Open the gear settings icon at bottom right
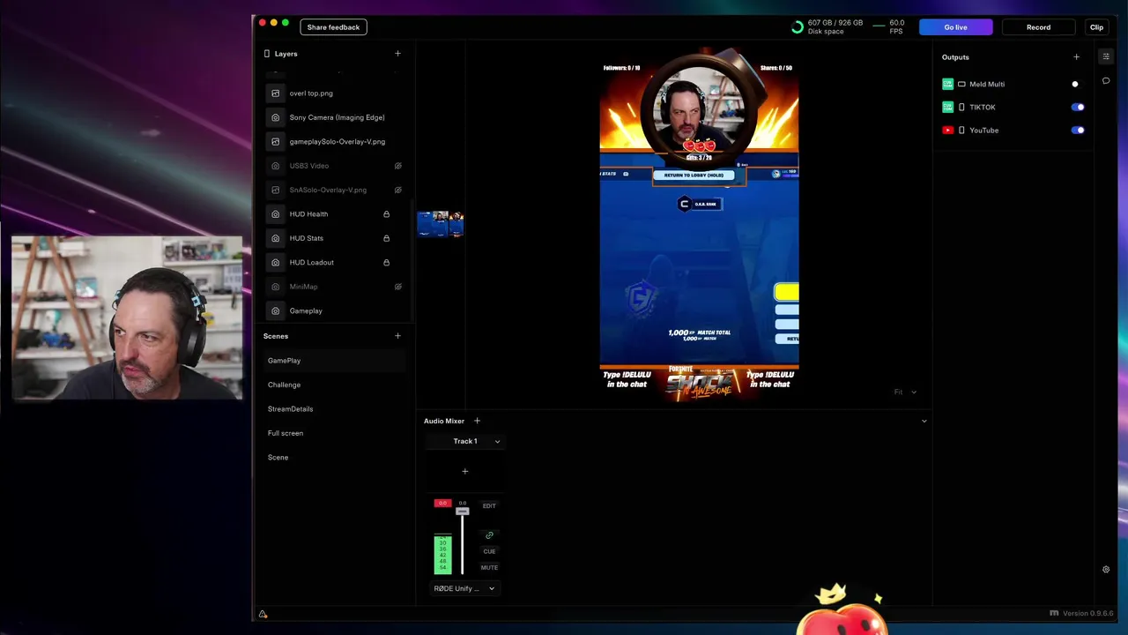This screenshot has width=1128, height=635. [x=1106, y=570]
